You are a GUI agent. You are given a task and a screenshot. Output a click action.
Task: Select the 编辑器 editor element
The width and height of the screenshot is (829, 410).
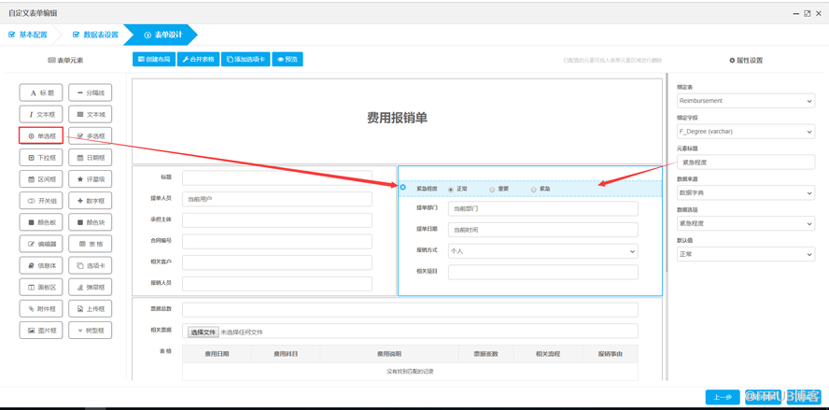pyautogui.click(x=41, y=244)
